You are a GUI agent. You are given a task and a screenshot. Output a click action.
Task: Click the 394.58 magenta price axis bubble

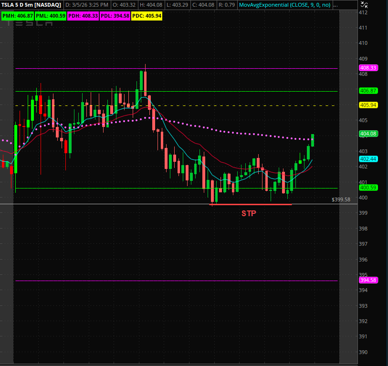368,280
